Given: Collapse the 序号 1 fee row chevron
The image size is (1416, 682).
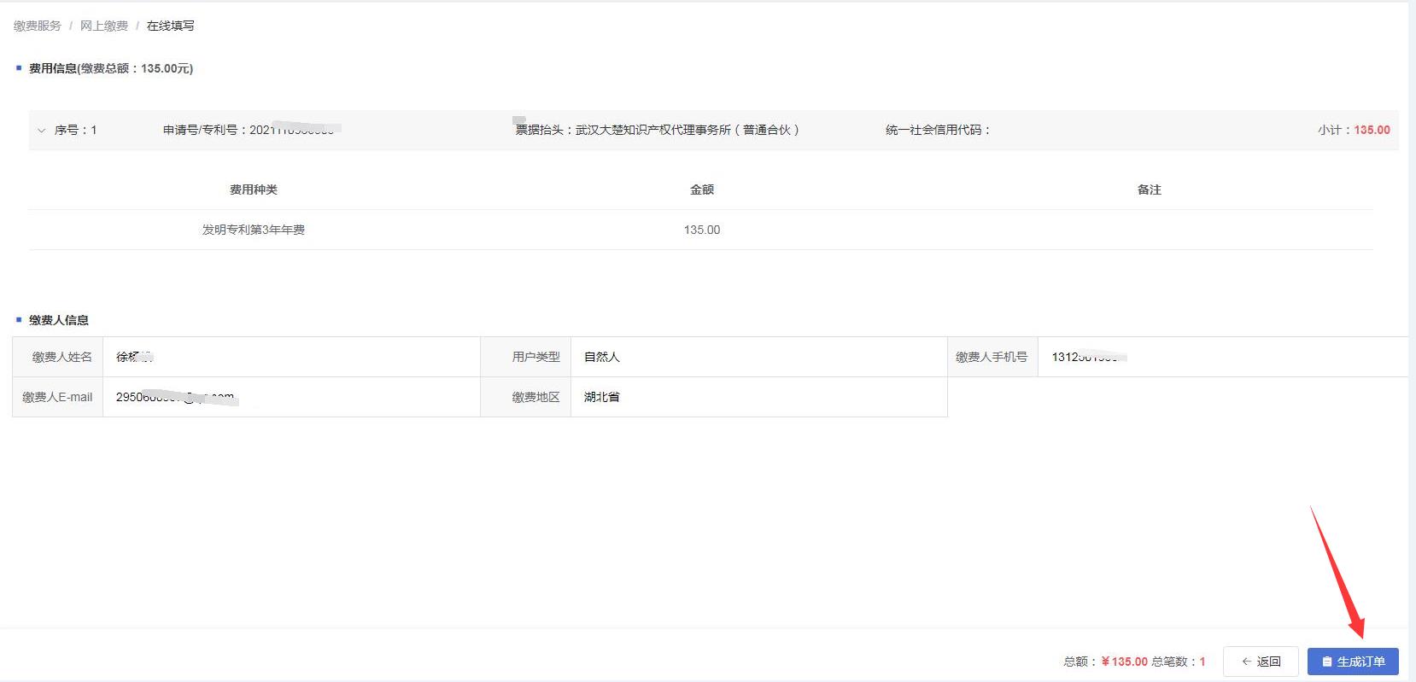Looking at the screenshot, I should (41, 131).
